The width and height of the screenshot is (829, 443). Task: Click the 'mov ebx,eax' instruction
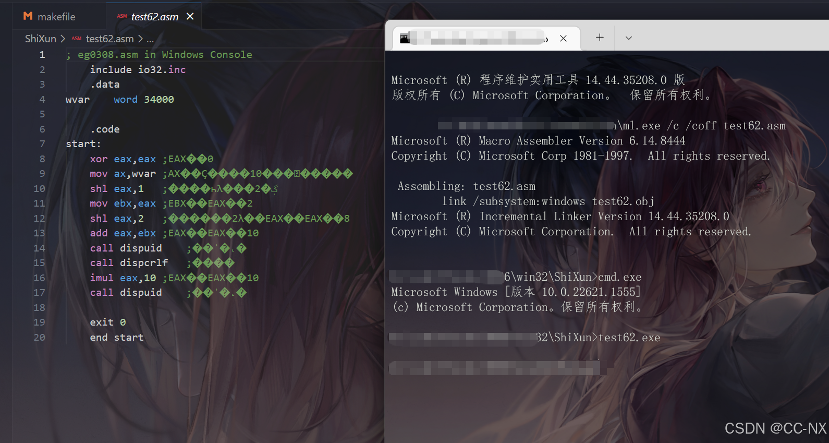pos(123,203)
